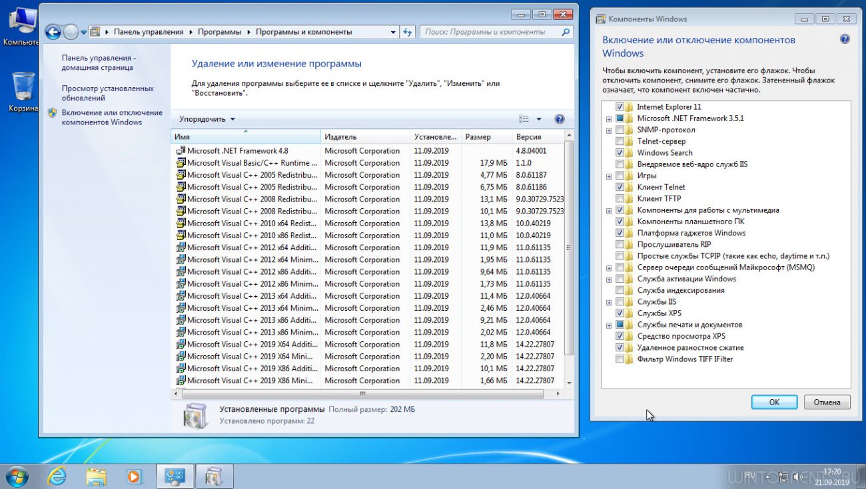The width and height of the screenshot is (866, 489).
Task: Expand the Игры tree node
Action: 609,176
